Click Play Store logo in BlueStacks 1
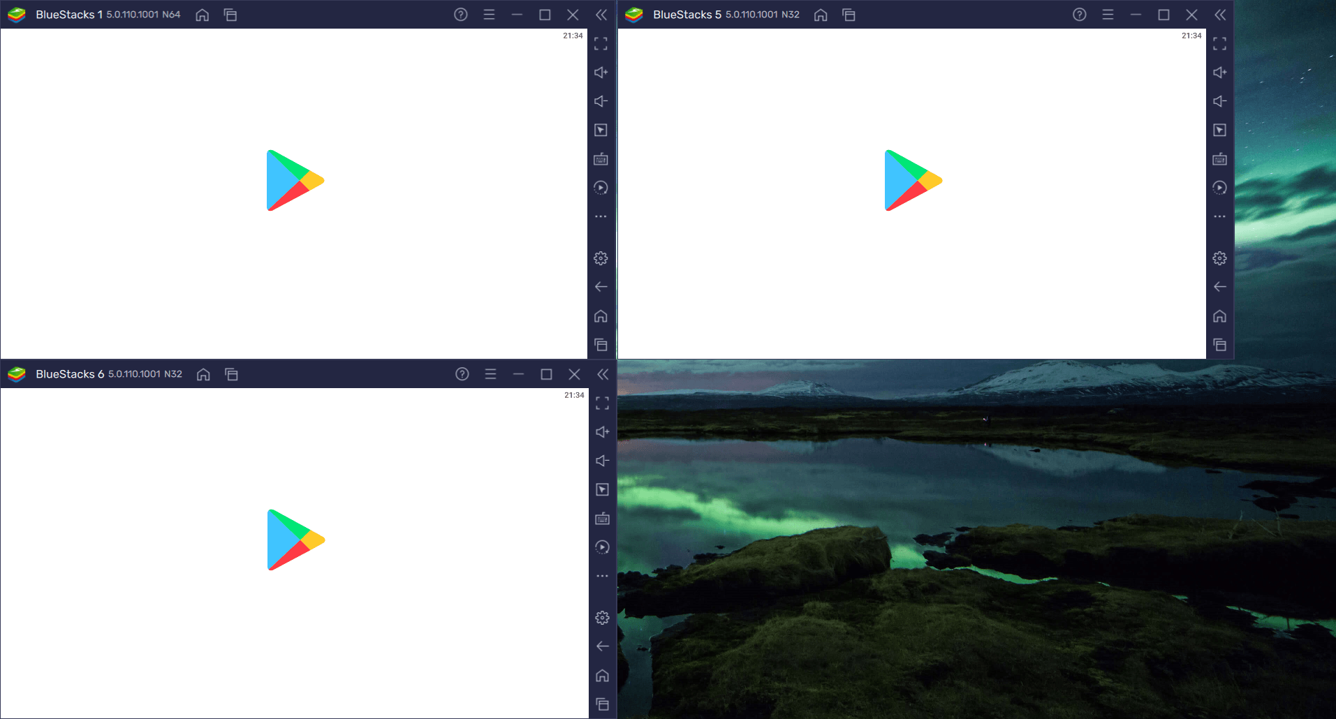The height and width of the screenshot is (719, 1336). 295,180
